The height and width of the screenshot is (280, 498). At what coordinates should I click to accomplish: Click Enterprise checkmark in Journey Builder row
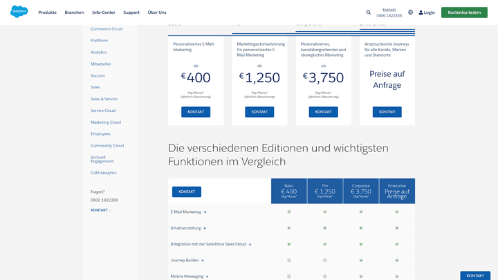click(x=397, y=261)
